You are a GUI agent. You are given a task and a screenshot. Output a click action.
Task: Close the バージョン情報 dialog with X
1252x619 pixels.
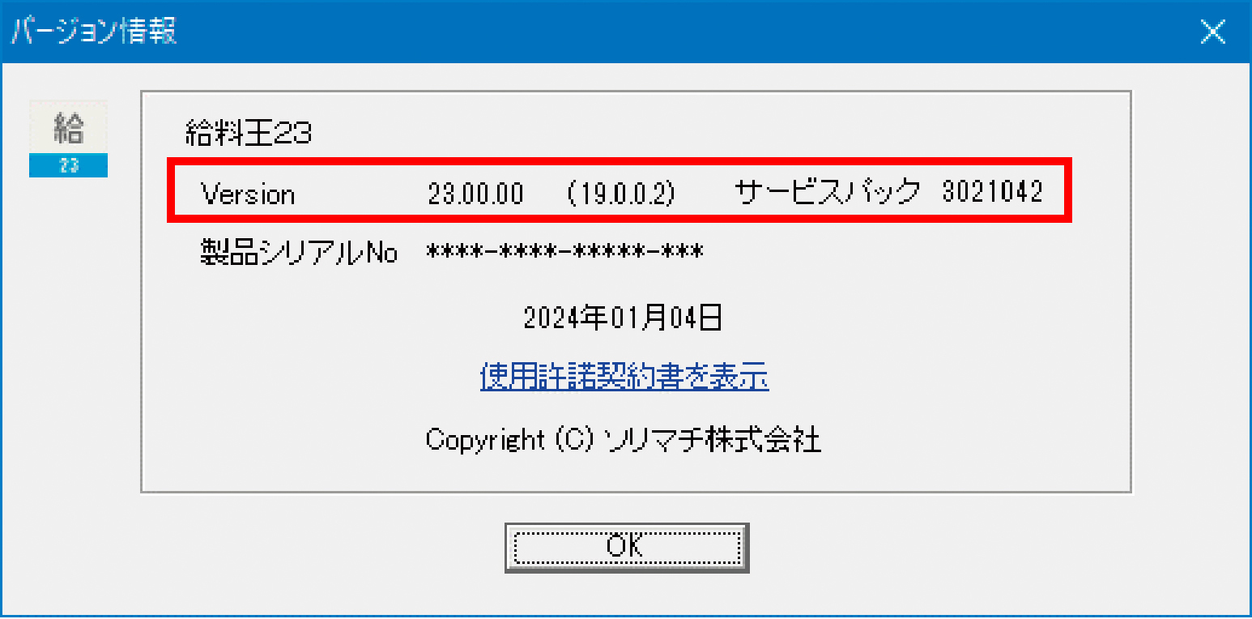tap(1212, 32)
